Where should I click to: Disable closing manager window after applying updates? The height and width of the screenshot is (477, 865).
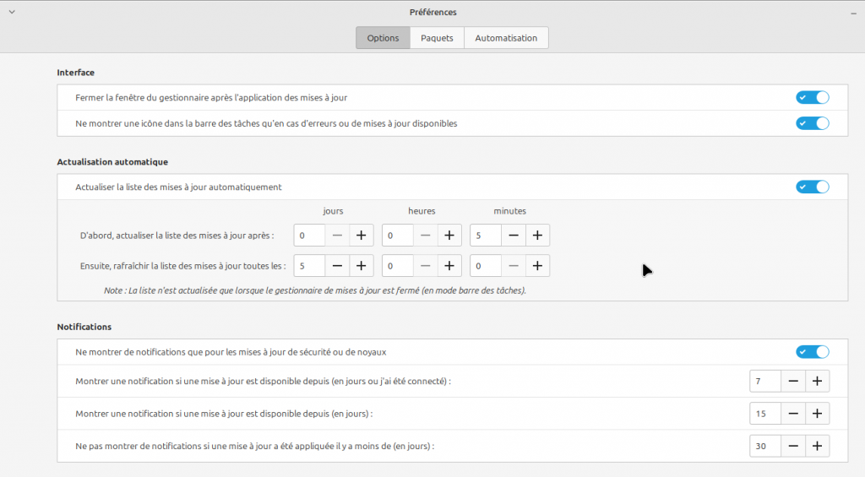tap(812, 98)
